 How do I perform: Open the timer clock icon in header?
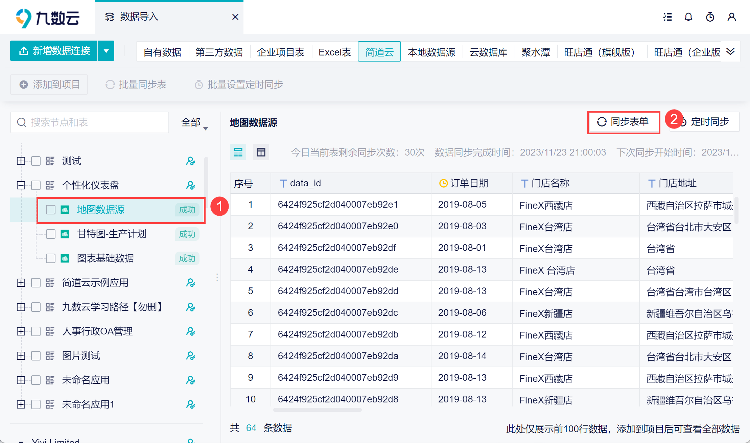[x=710, y=17]
